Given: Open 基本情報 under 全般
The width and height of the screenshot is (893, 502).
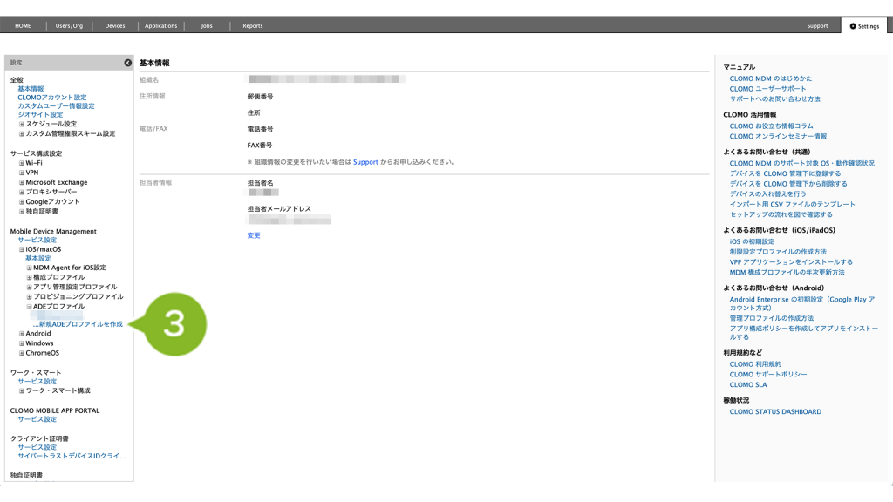Looking at the screenshot, I should coord(31,89).
